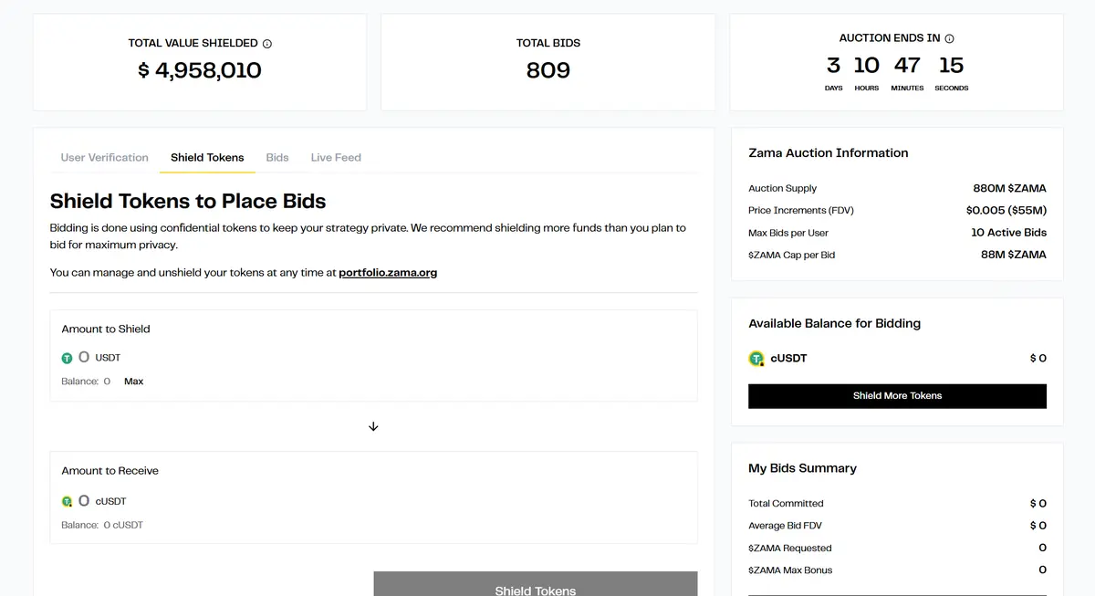Focus the USDT amount to shield field
Image resolution: width=1095 pixels, height=596 pixels.
tap(84, 358)
